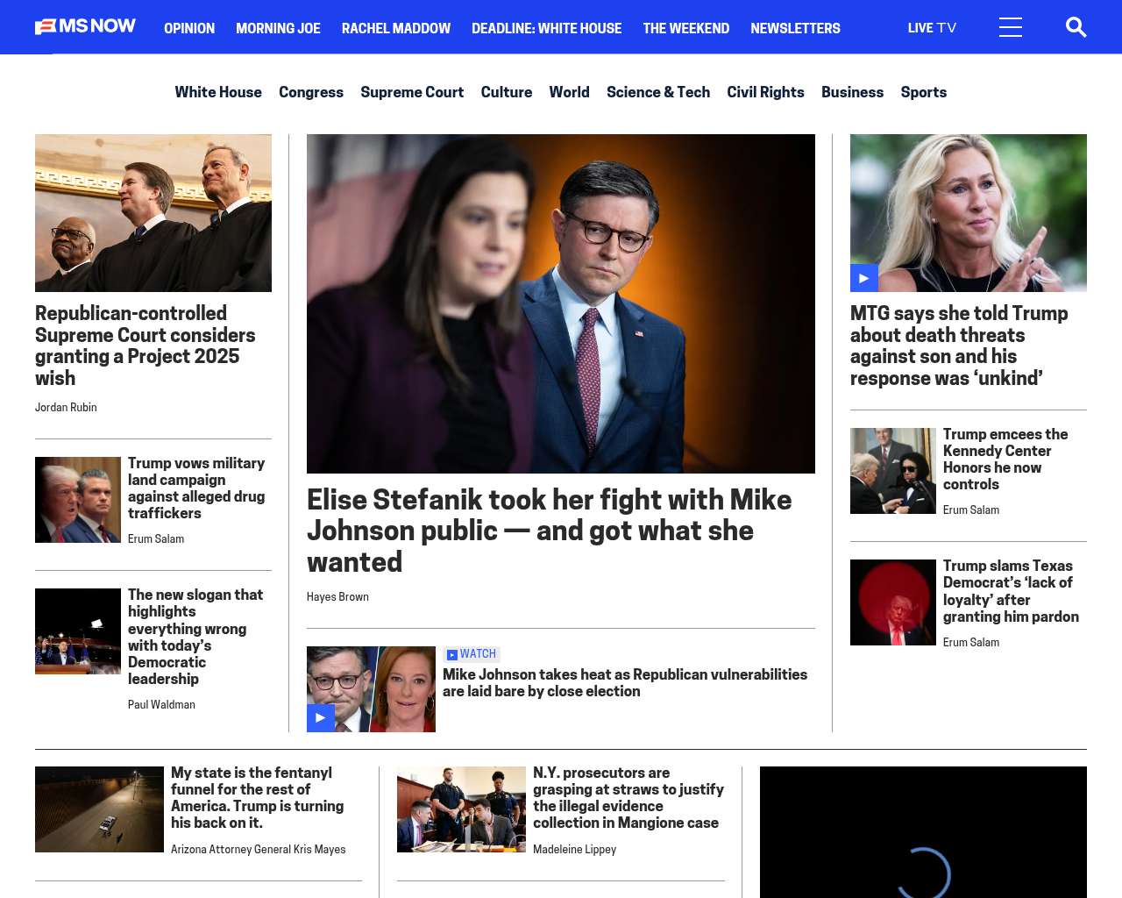The height and width of the screenshot is (898, 1122).
Task: Select Deadline: White House
Action: point(546,28)
